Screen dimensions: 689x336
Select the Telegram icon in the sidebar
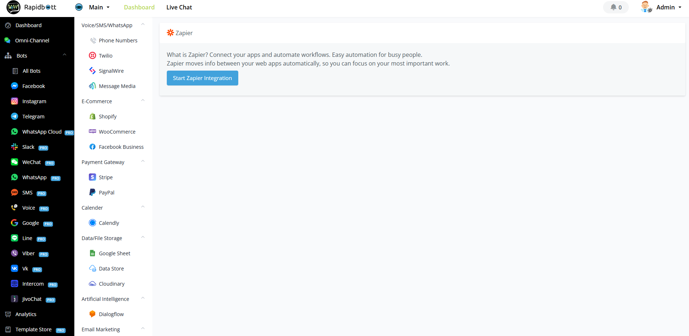pos(15,116)
